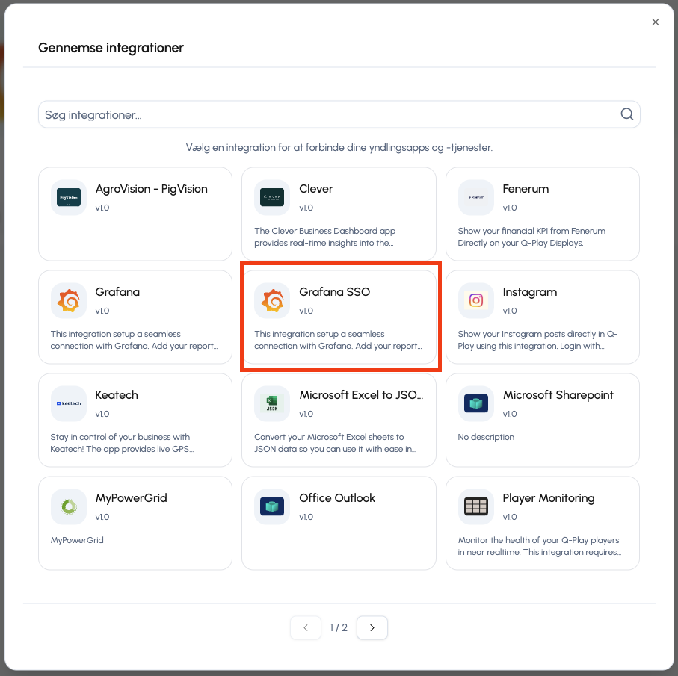Go to the next page of integrations

[x=372, y=627]
